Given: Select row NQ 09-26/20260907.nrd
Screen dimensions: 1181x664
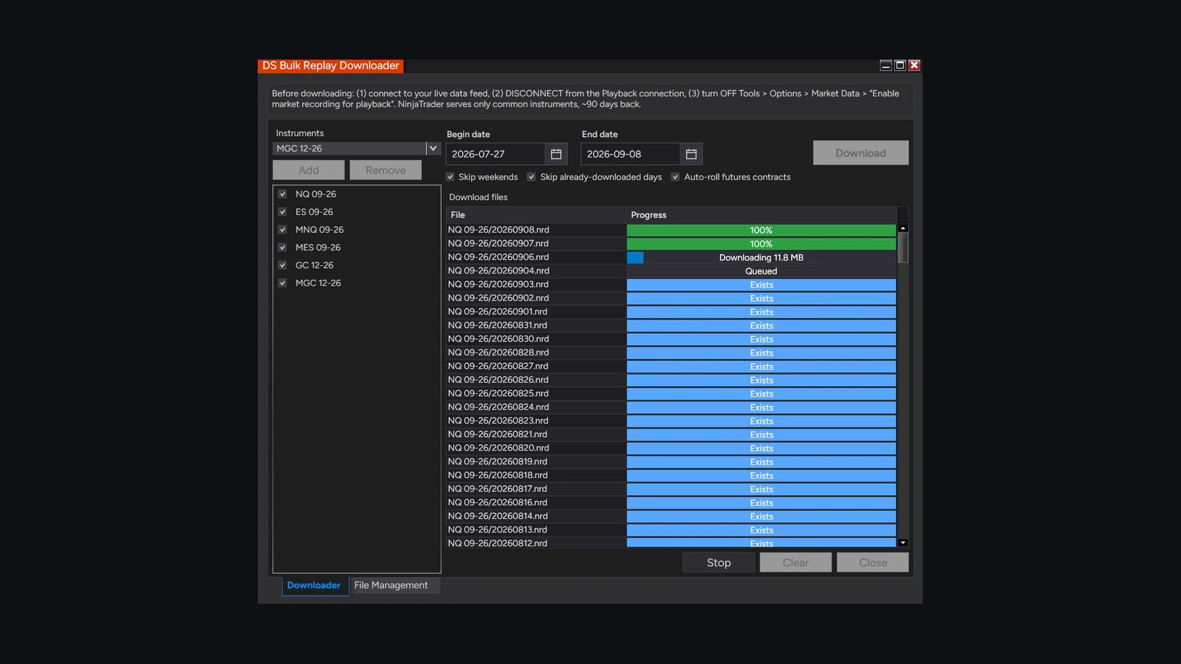Looking at the screenshot, I should pyautogui.click(x=671, y=243).
